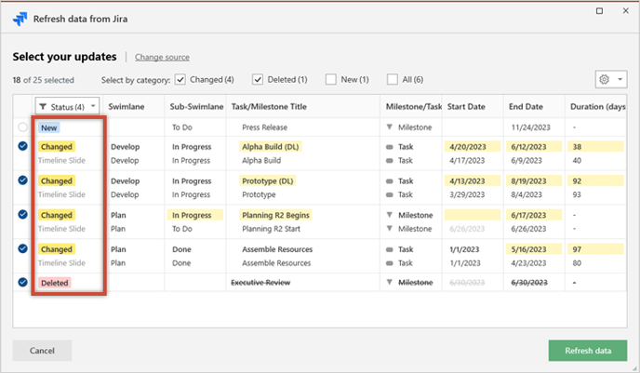Close the Refresh data from Jira dialog
640x373 pixels.
tap(626, 11)
